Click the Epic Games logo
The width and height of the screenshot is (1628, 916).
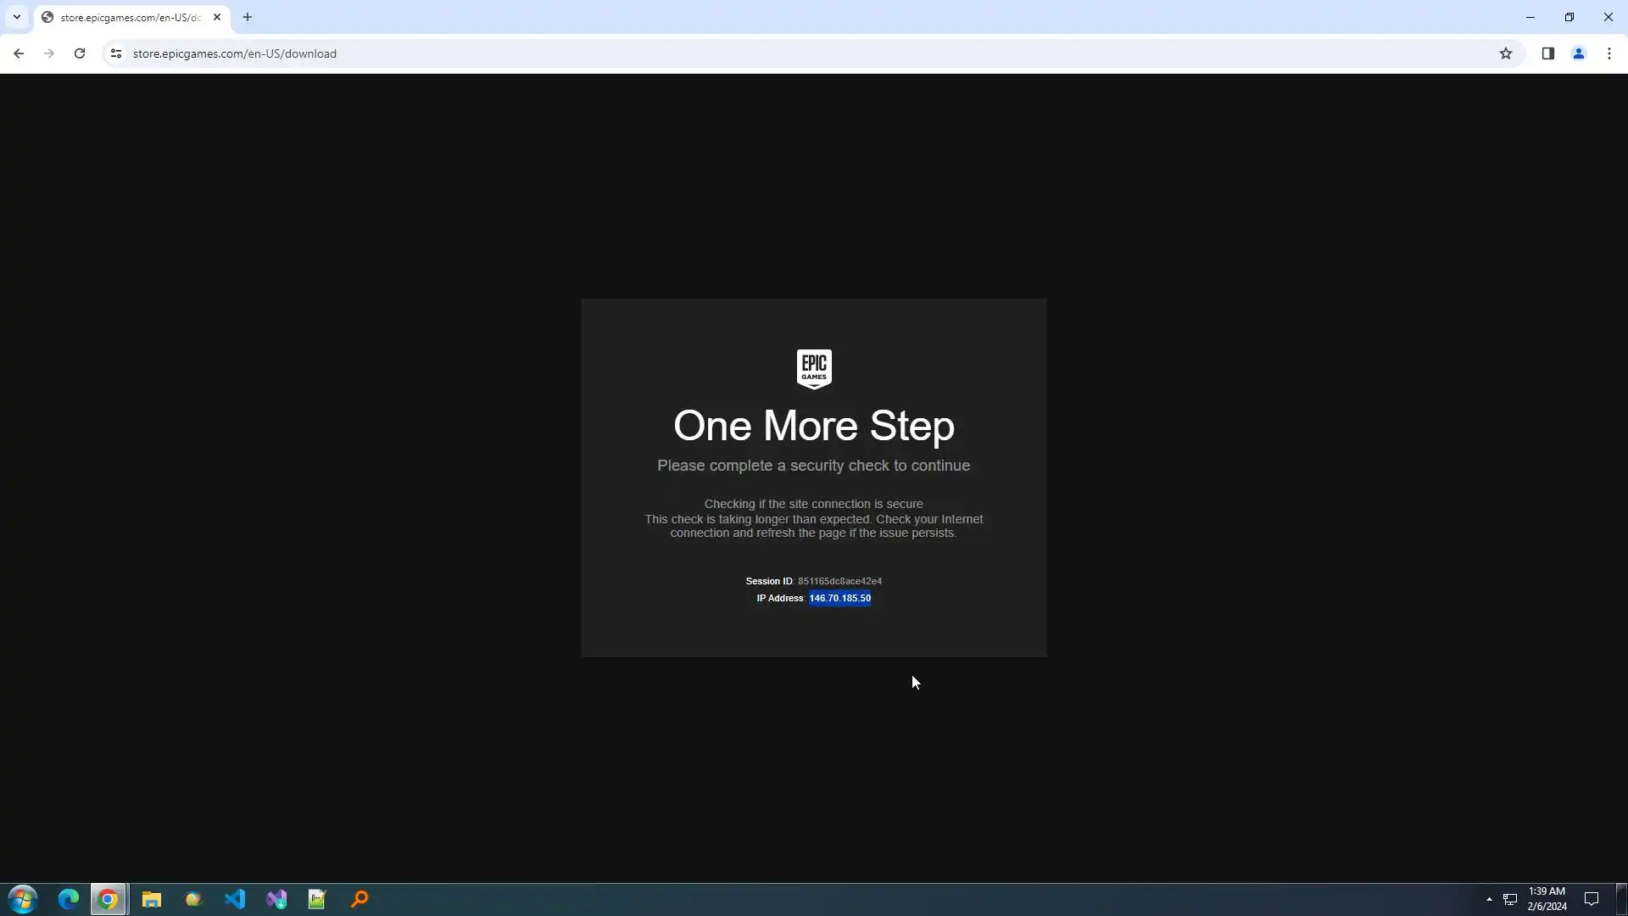tap(814, 369)
